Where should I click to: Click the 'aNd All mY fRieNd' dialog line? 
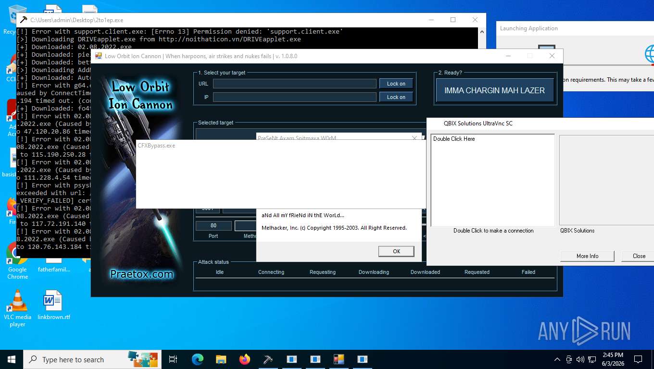click(x=303, y=215)
